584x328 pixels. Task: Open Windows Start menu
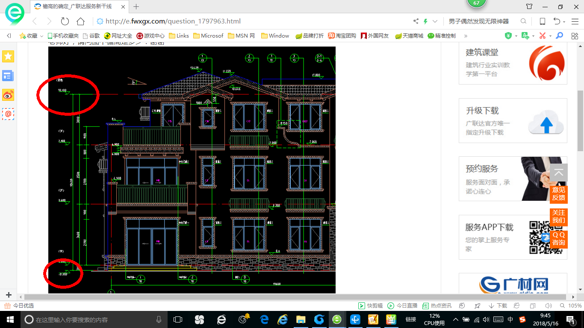pos(10,319)
